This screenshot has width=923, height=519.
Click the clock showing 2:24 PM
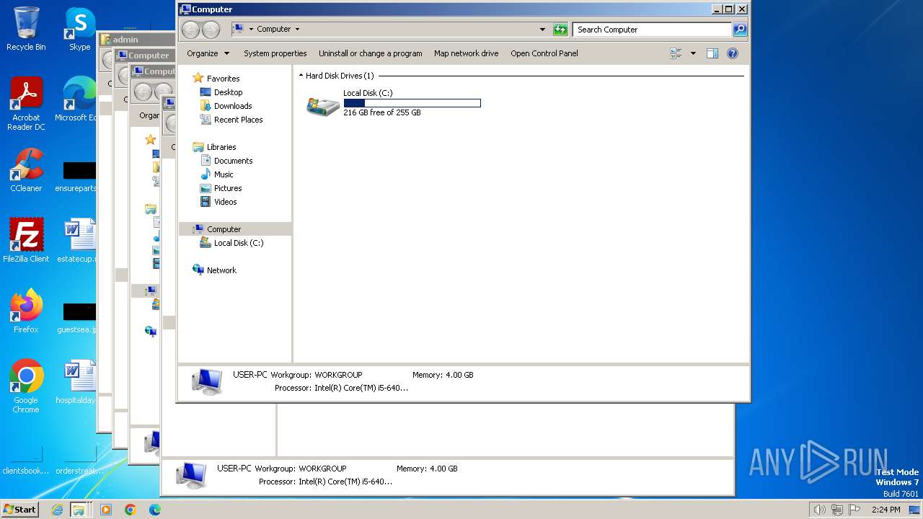(886, 510)
